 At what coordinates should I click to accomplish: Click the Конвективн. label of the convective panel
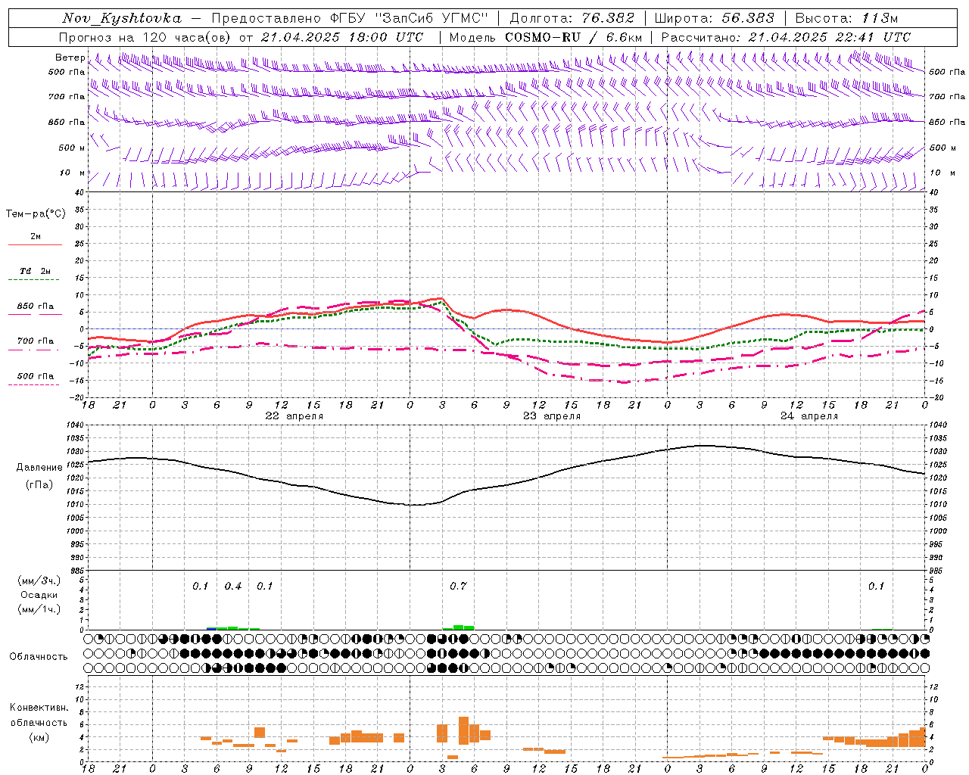click(x=39, y=707)
